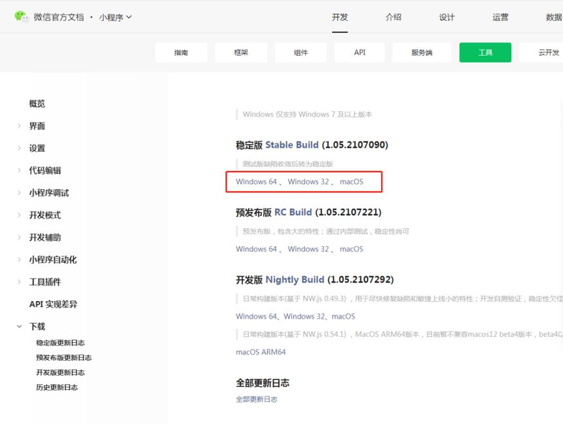Open the 组件 tab
563x424 pixels.
[300, 52]
